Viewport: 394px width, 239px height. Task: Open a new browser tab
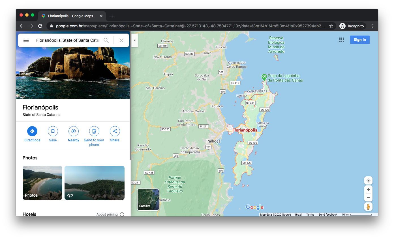(x=112, y=16)
